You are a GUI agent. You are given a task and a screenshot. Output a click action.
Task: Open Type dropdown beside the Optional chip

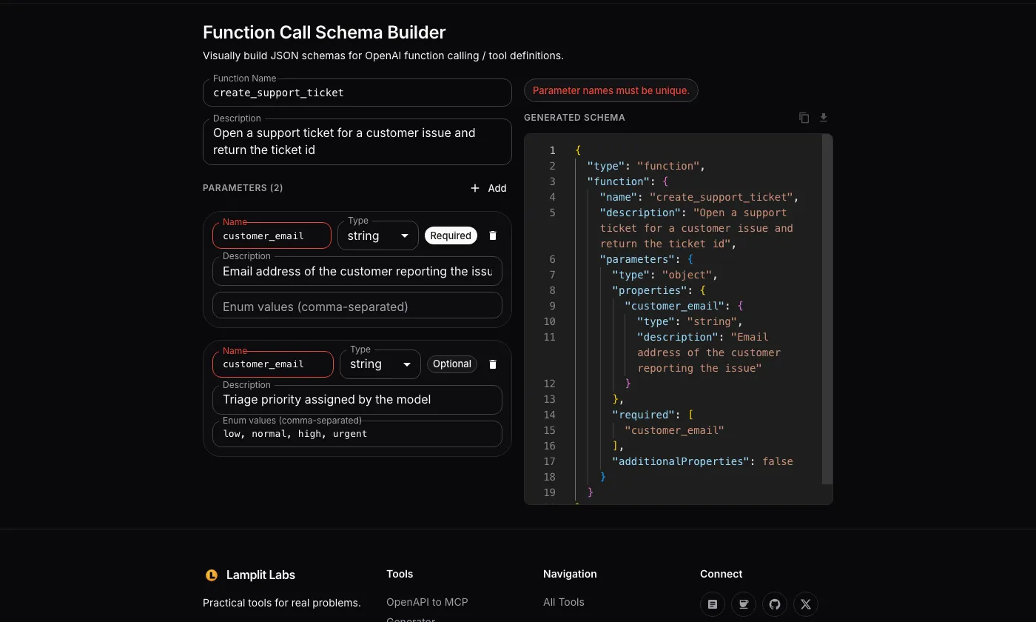tap(380, 364)
